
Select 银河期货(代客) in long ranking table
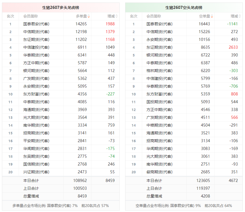click(x=36, y=71)
